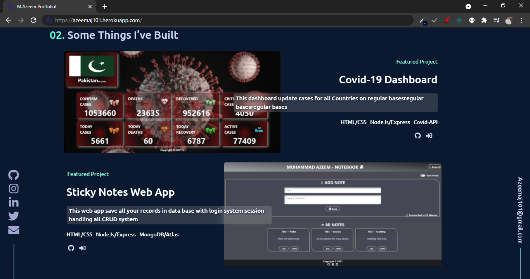Image resolution: width=530 pixels, height=279 pixels.
Task: Go back in browser history
Action: [x=9, y=20]
